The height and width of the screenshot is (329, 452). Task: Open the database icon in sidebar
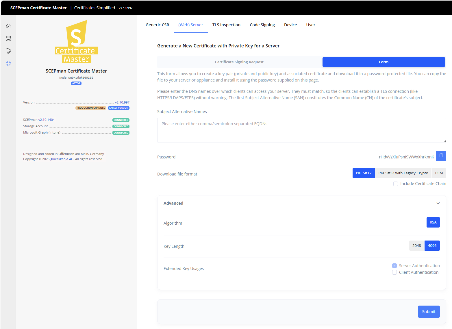[x=8, y=38]
